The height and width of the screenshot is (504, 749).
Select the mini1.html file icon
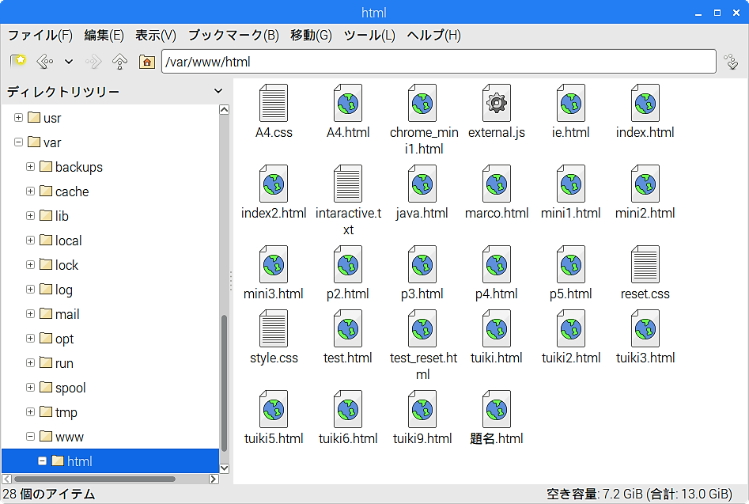click(571, 184)
